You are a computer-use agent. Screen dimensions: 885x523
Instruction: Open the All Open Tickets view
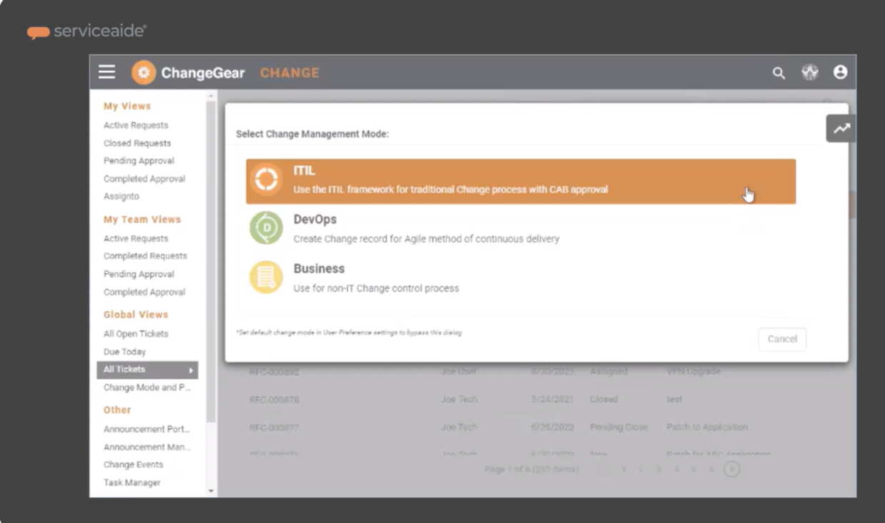tap(136, 334)
